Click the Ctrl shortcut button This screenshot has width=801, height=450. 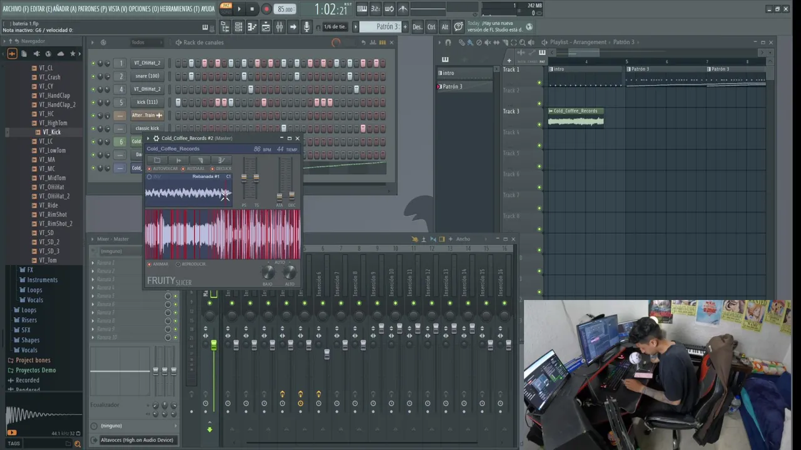coord(431,27)
